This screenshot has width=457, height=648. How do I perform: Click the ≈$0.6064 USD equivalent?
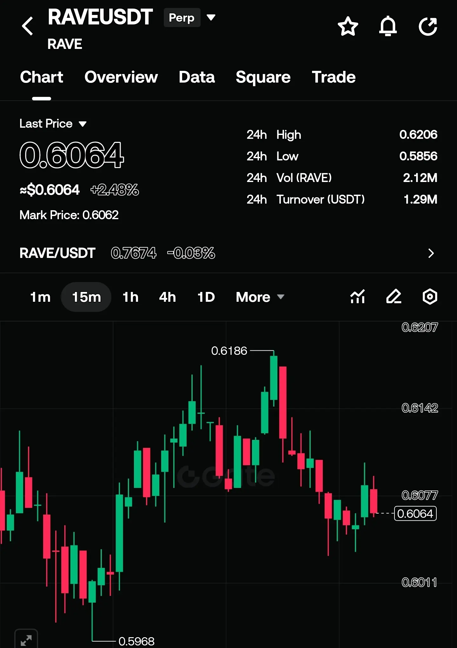[x=50, y=190]
